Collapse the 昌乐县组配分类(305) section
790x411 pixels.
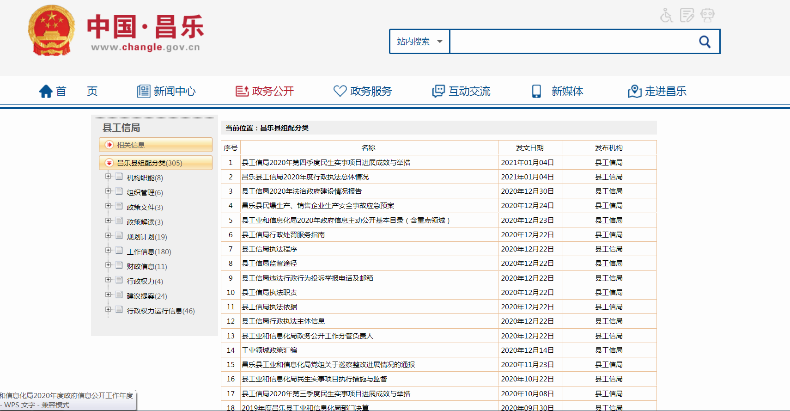[109, 163]
